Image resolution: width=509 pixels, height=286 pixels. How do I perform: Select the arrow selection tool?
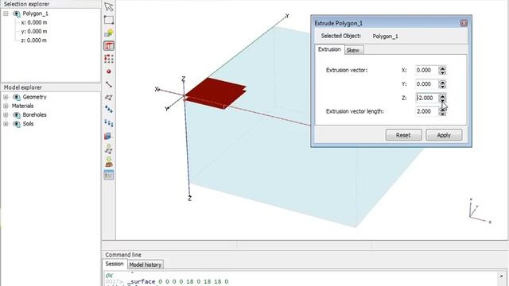109,7
